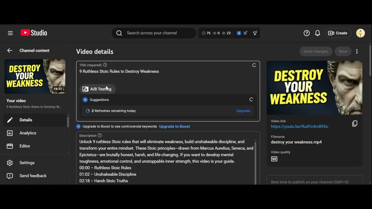Viewport: 372px width, 209px height.
Task: Copy the video link
Action: (355, 124)
